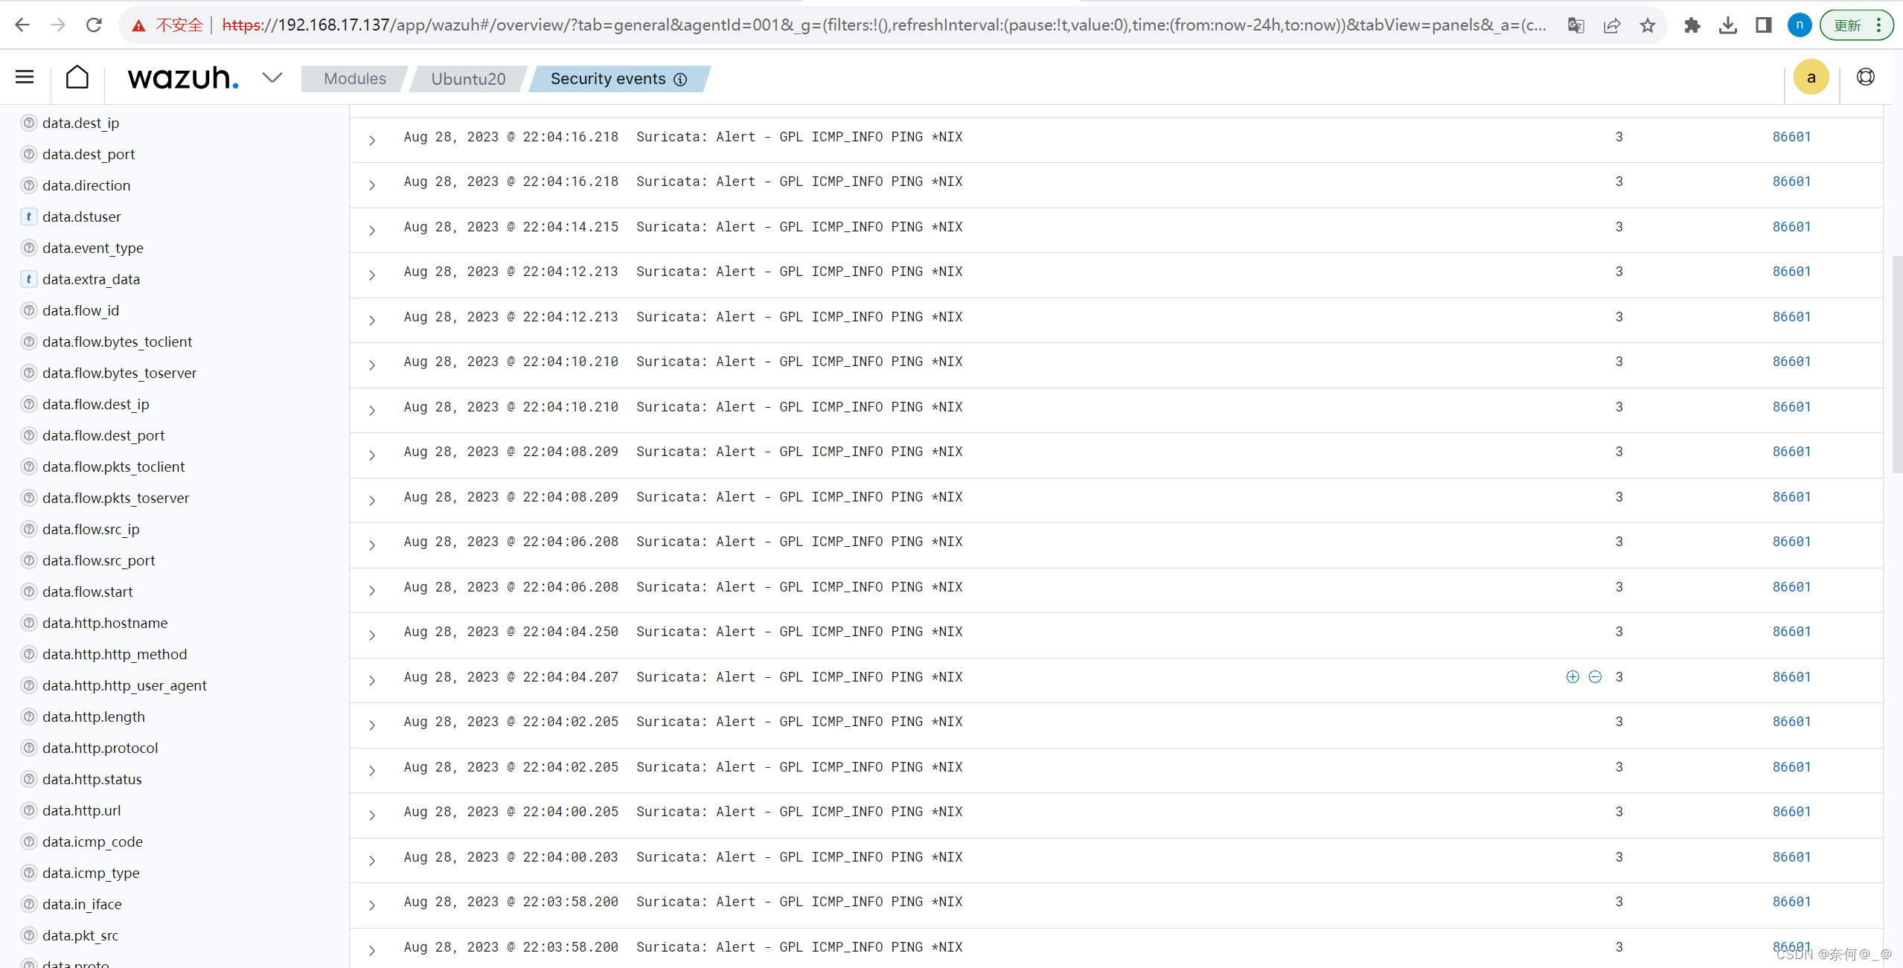
Task: Open rule 86601 link on 22:04:00.205 row
Action: click(1791, 812)
